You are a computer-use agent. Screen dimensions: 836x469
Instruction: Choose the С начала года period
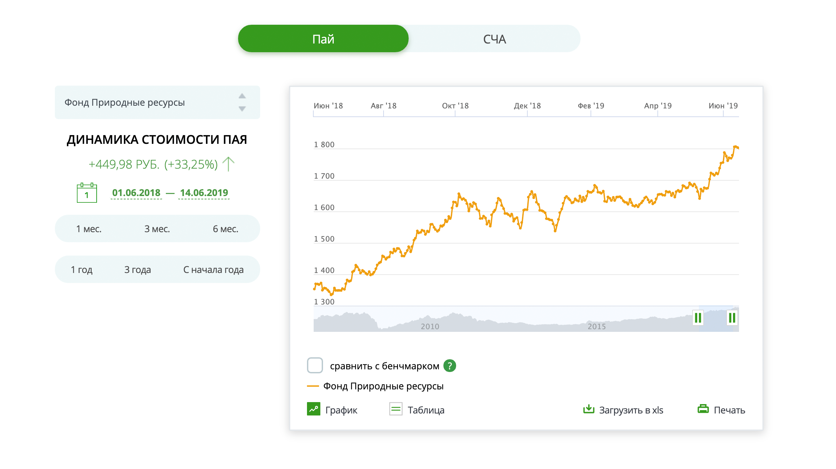(x=213, y=270)
